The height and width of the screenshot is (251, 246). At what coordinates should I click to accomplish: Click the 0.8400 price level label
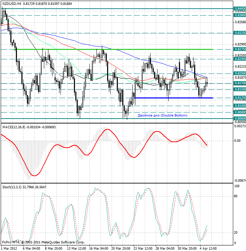[x=239, y=8]
